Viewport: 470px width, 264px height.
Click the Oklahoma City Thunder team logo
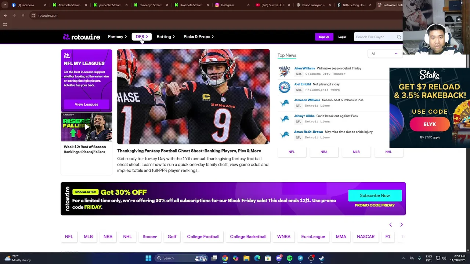(x=284, y=71)
